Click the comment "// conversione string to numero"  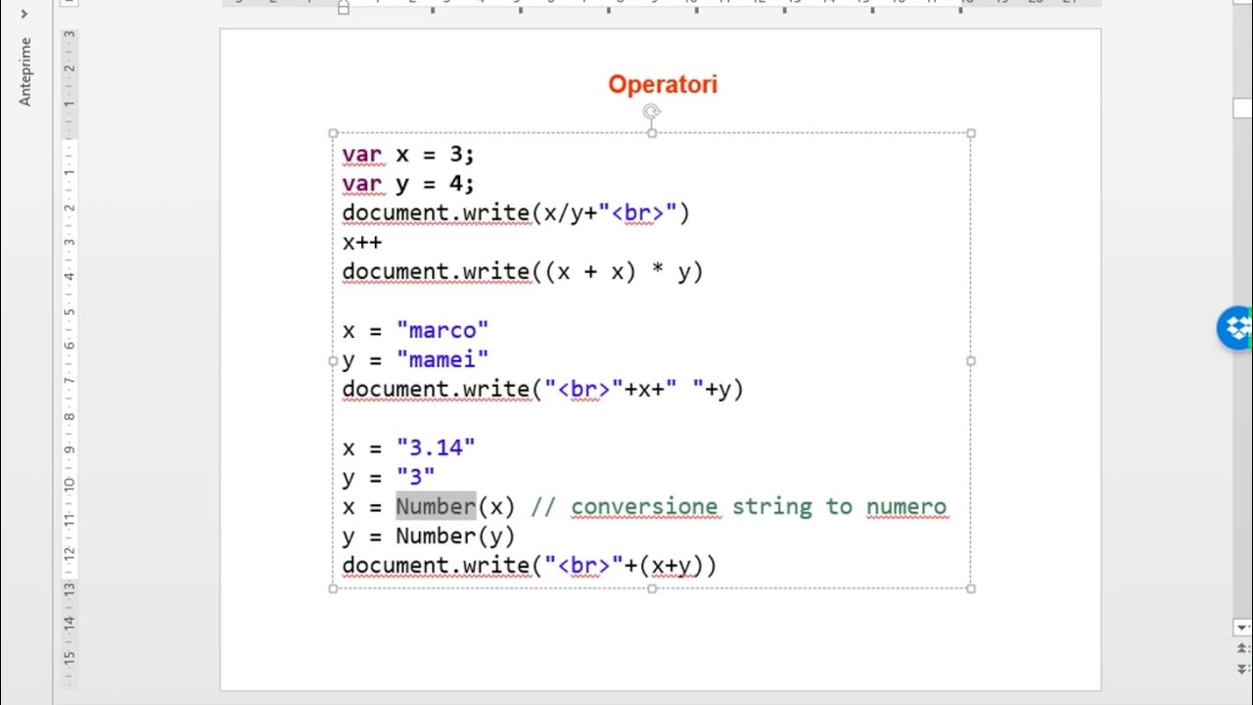click(739, 507)
